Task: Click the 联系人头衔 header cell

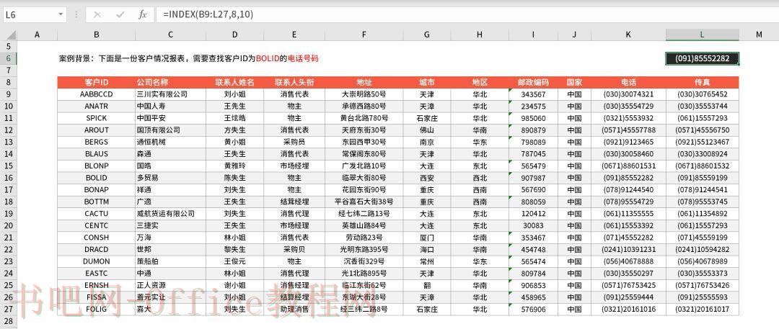Action: tap(294, 82)
